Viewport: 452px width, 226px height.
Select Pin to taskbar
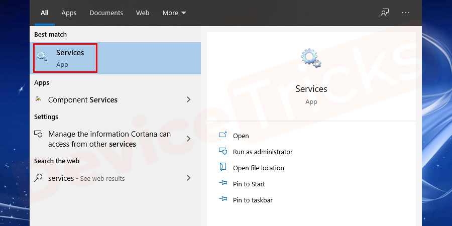[x=253, y=200]
